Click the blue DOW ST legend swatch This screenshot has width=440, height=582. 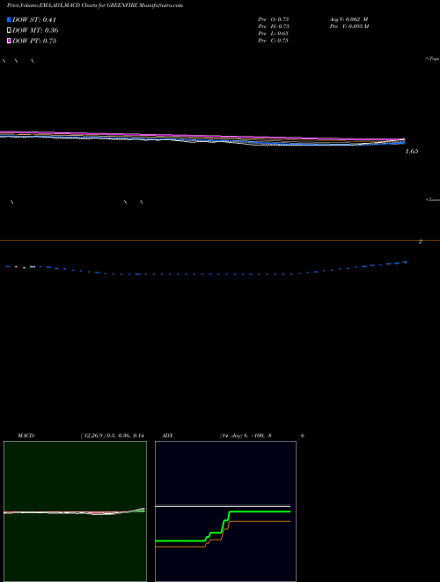coord(9,19)
